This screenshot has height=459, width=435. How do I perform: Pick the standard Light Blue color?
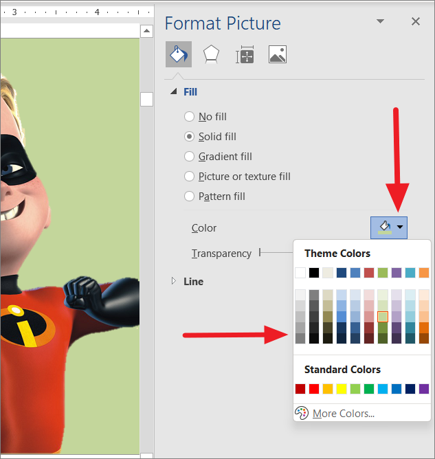[383, 389]
